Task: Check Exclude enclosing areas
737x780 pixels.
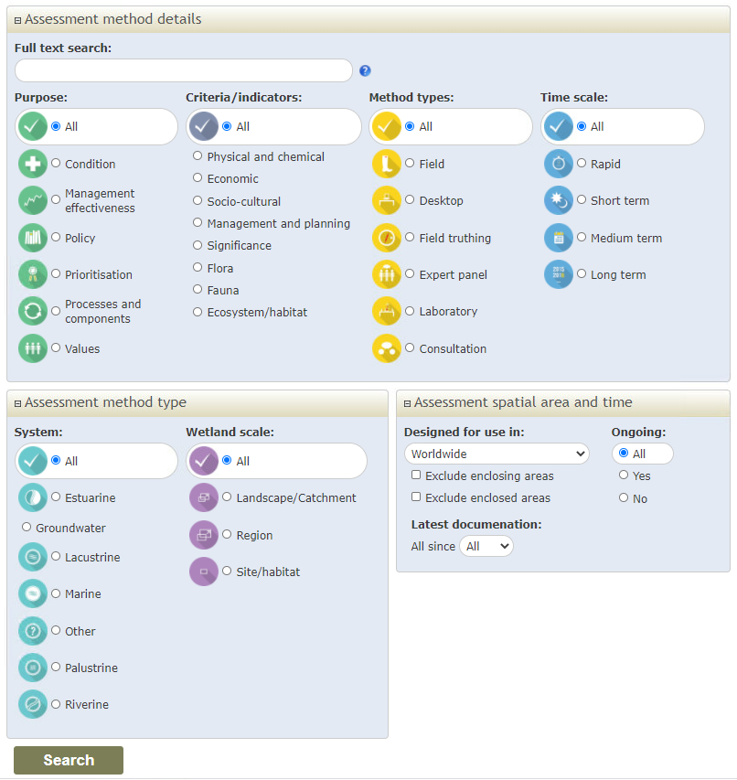Action: pos(416,475)
